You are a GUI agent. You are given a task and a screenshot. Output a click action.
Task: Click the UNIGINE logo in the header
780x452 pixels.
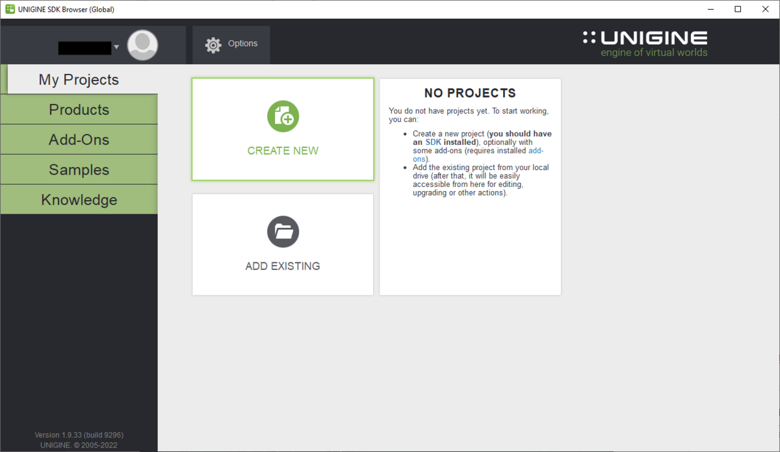point(645,44)
